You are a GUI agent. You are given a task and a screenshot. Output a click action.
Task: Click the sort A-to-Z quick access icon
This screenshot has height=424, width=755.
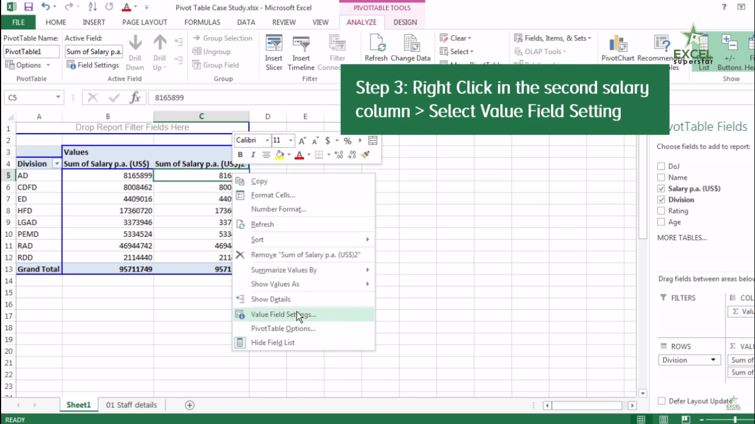coord(93,7)
